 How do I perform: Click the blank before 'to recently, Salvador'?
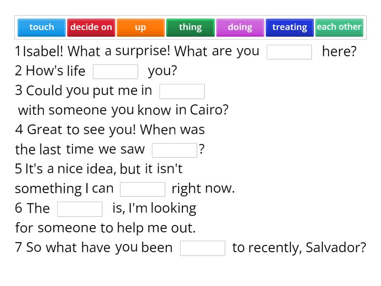202,248
